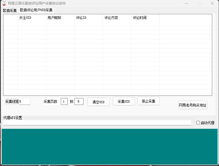The height and width of the screenshot is (166, 219).
Task: Minimize the collector software window
Action: pos(186,3)
